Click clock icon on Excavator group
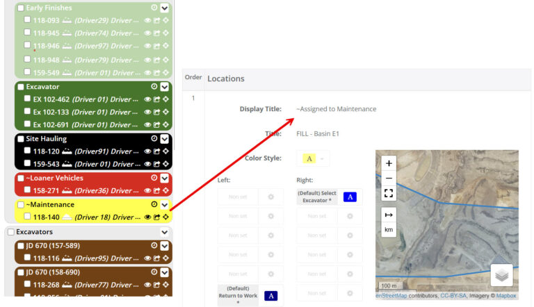The height and width of the screenshot is (307, 534). [154, 86]
